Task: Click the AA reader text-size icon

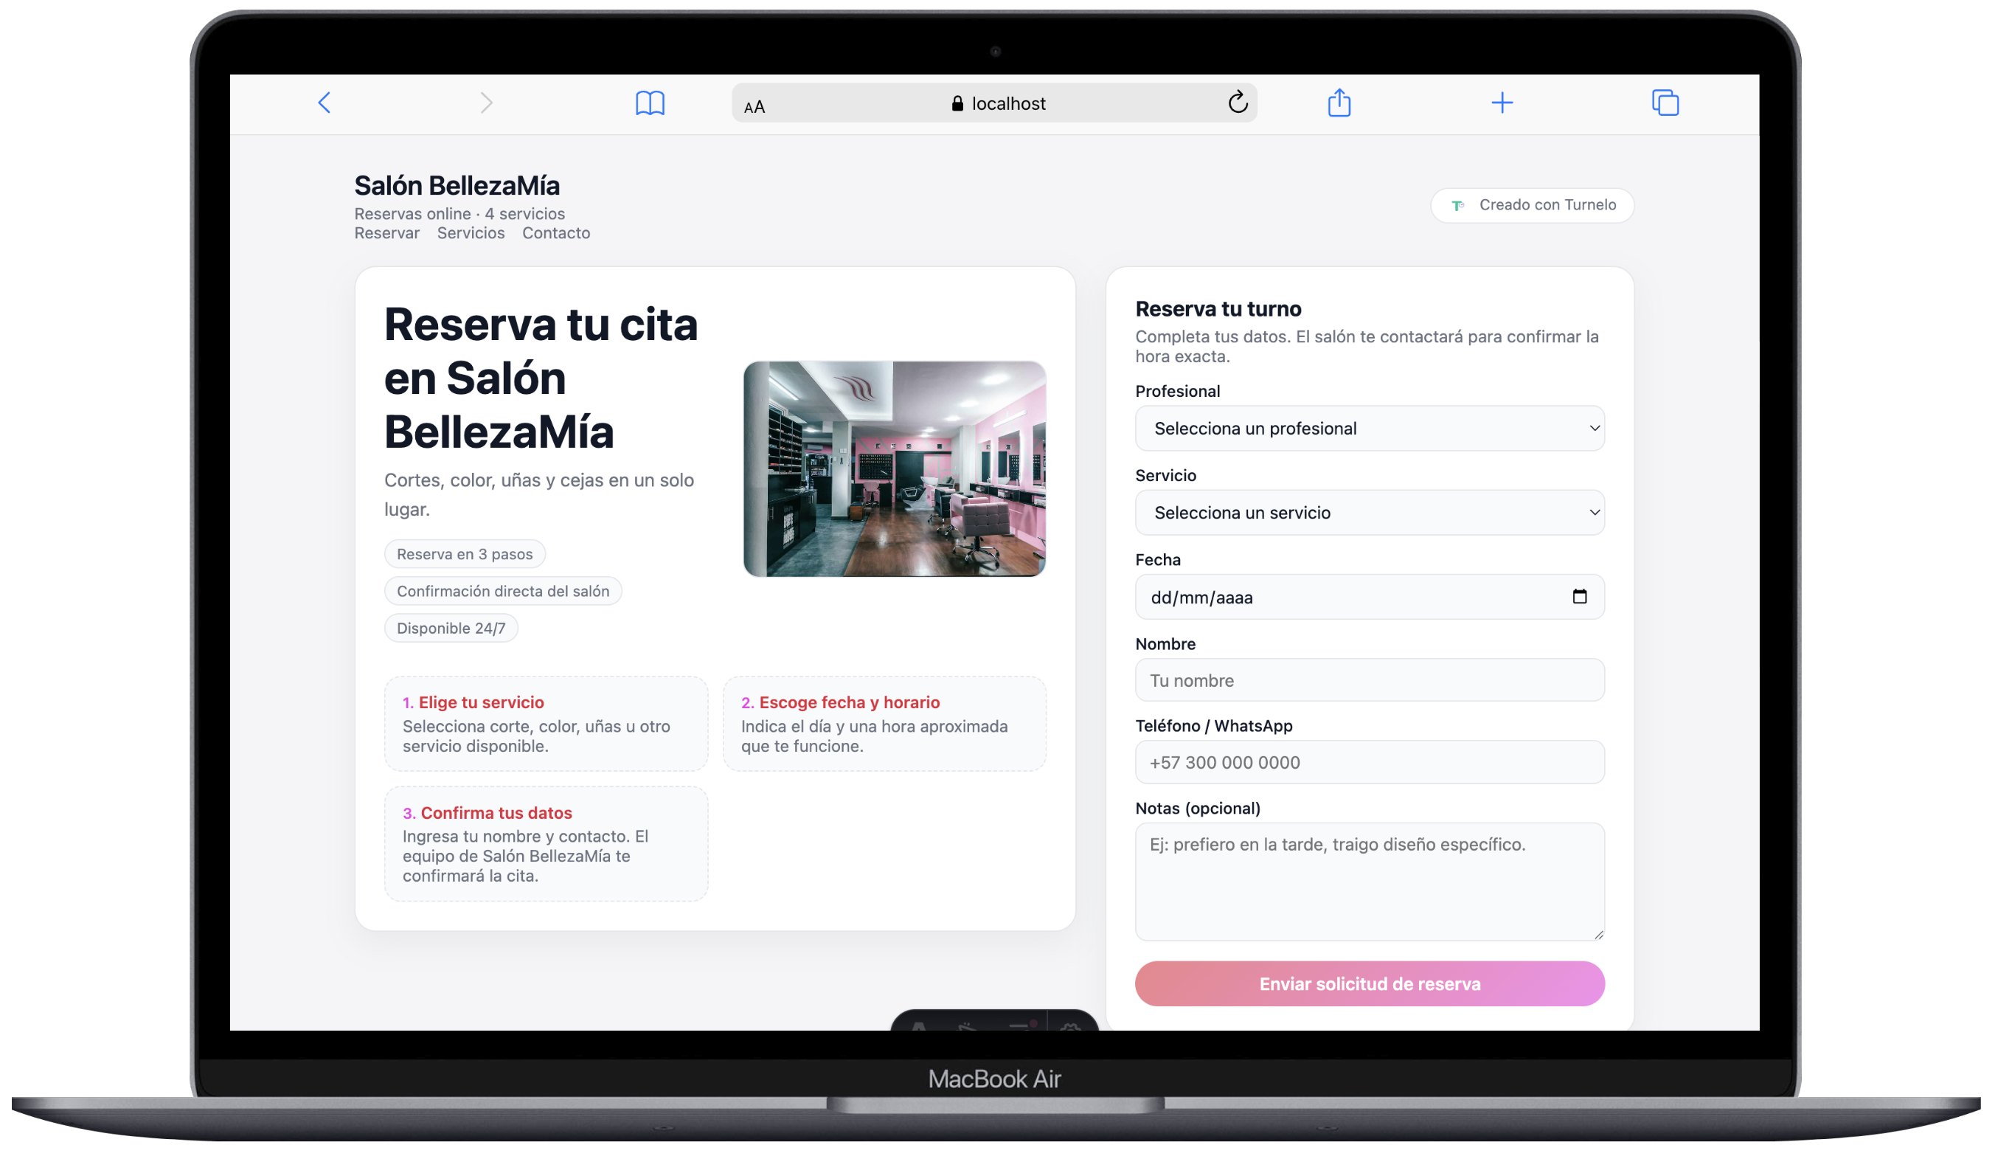Action: coord(754,107)
